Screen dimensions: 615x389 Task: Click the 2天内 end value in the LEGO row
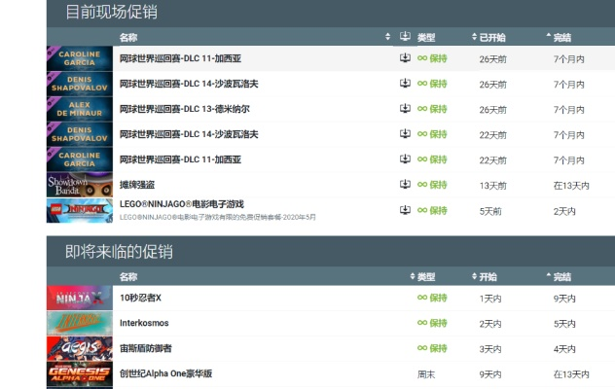564,211
